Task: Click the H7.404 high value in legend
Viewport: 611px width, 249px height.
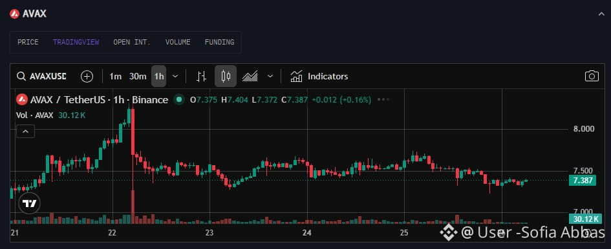Action: pos(234,100)
